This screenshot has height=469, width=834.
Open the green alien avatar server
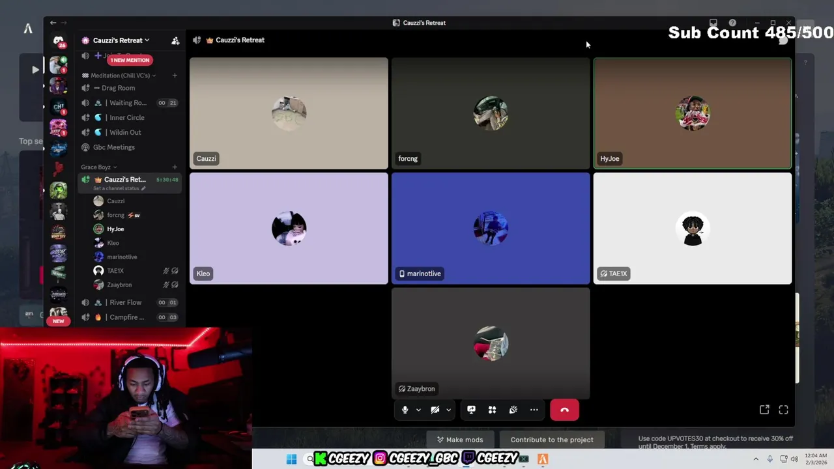59,190
